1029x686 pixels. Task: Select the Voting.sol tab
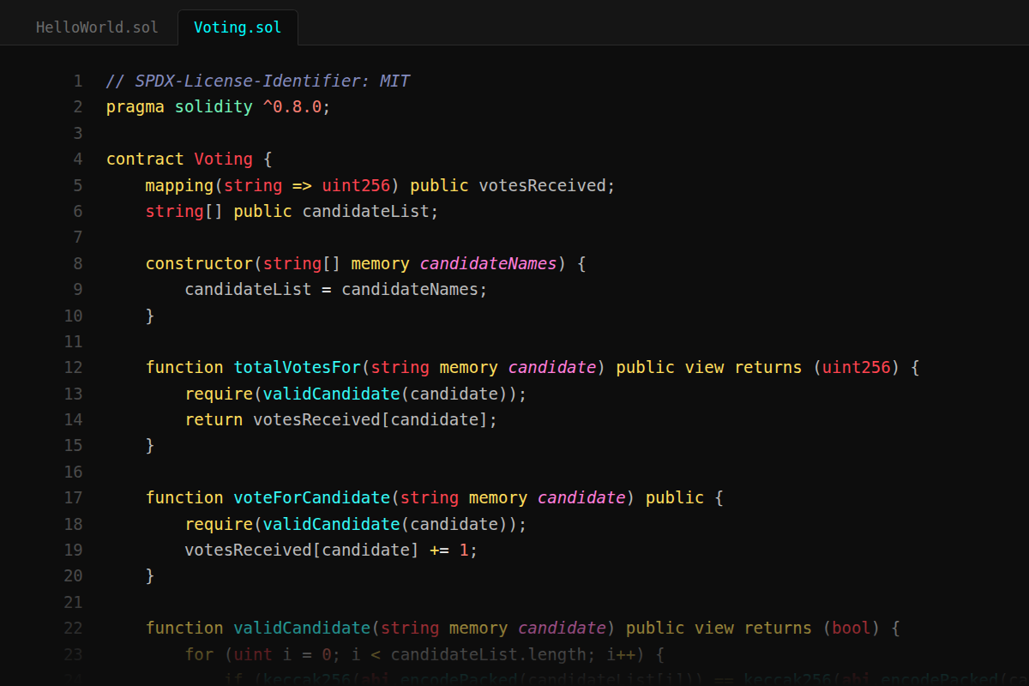(238, 27)
